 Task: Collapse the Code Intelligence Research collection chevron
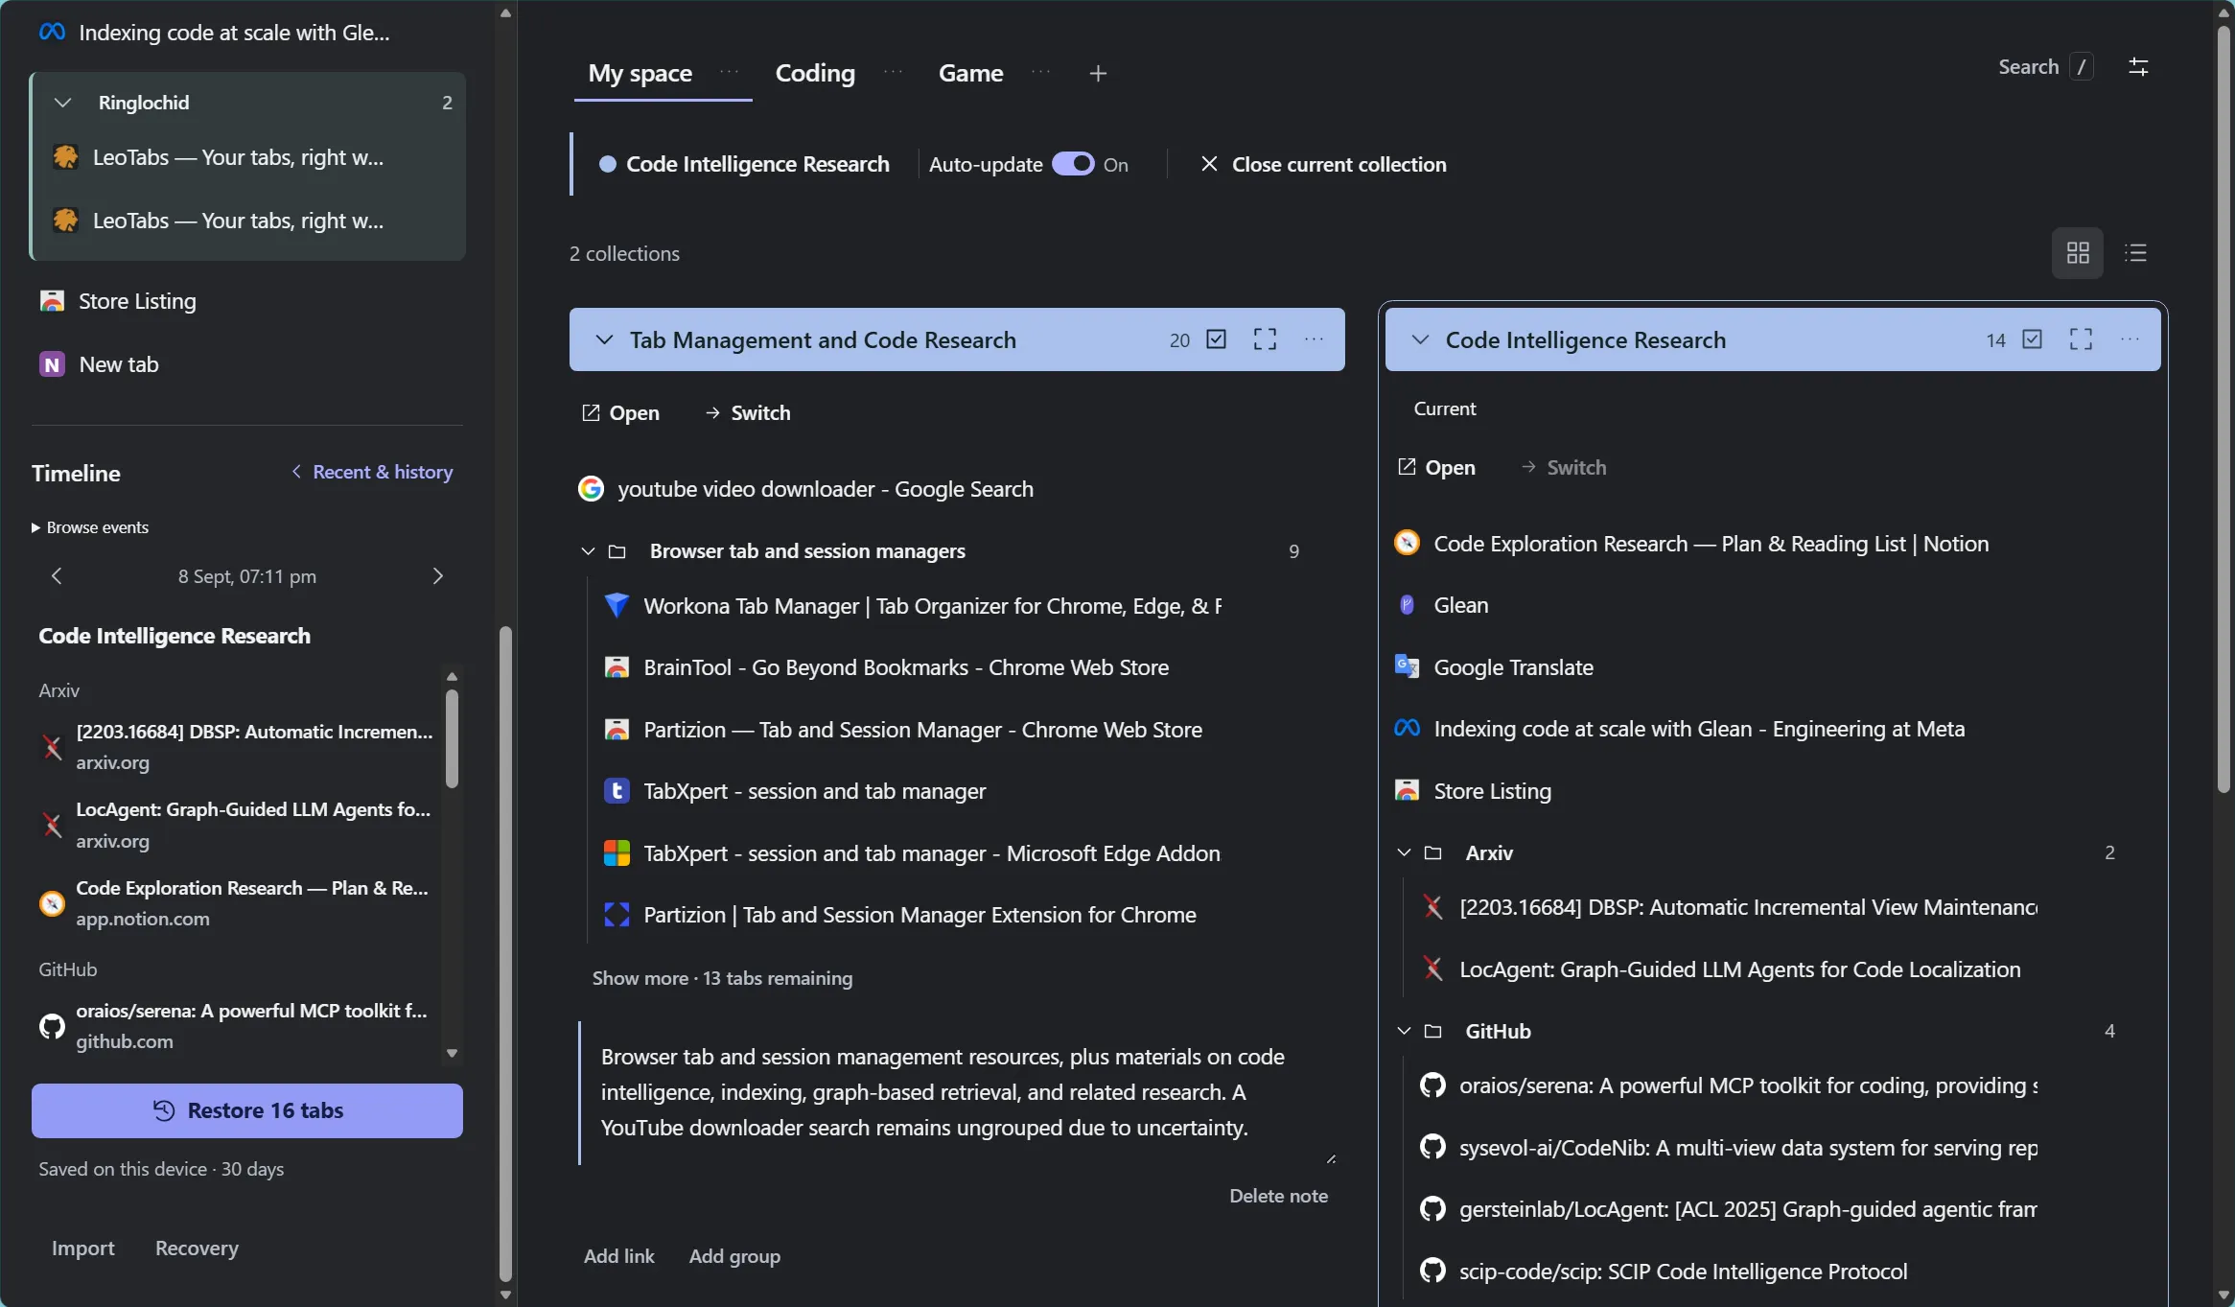[x=1420, y=340]
